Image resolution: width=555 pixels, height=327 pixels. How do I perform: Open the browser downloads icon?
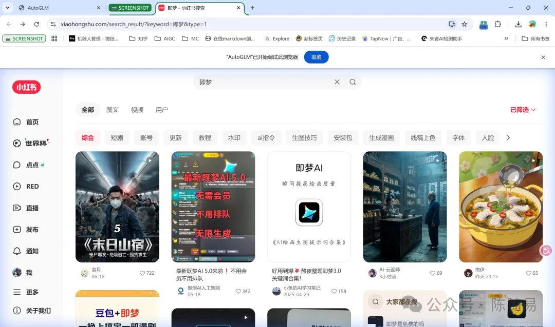click(x=518, y=24)
